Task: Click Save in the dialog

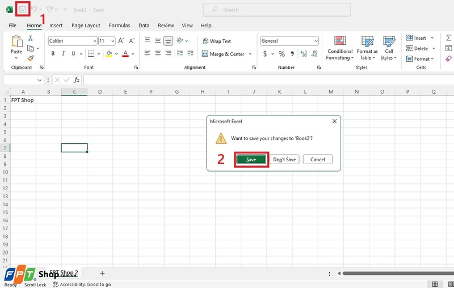Action: pos(251,160)
